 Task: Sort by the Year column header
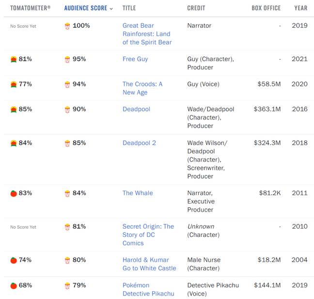tap(301, 8)
